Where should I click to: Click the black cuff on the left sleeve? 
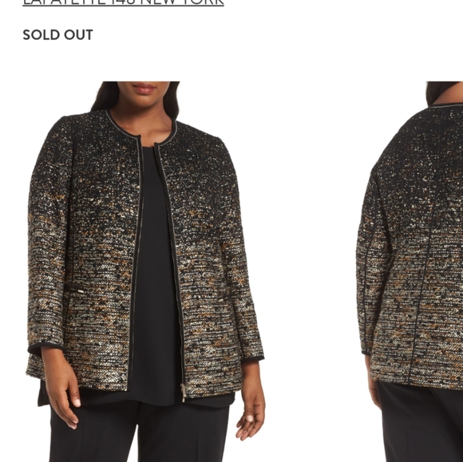point(46,346)
